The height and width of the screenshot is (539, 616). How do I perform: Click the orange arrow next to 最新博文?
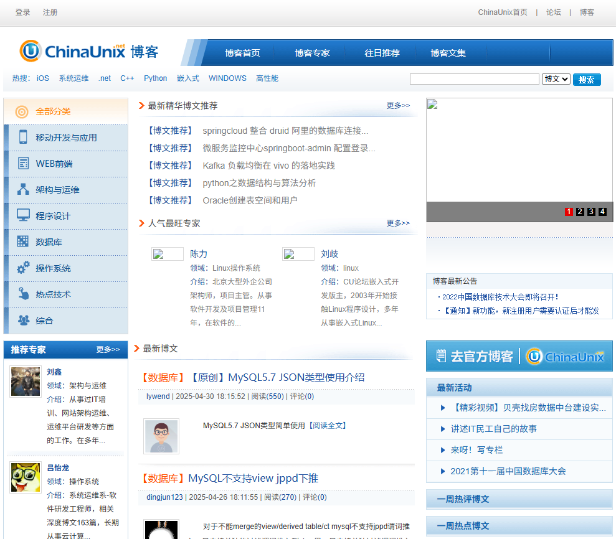coord(136,348)
